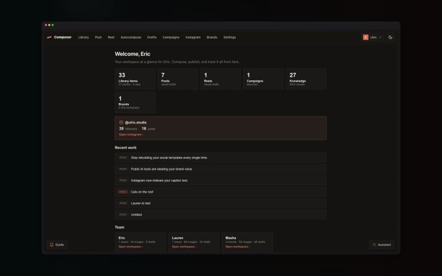442x276 pixels.
Task: Click the @ulric.studio account name
Action: (136, 123)
